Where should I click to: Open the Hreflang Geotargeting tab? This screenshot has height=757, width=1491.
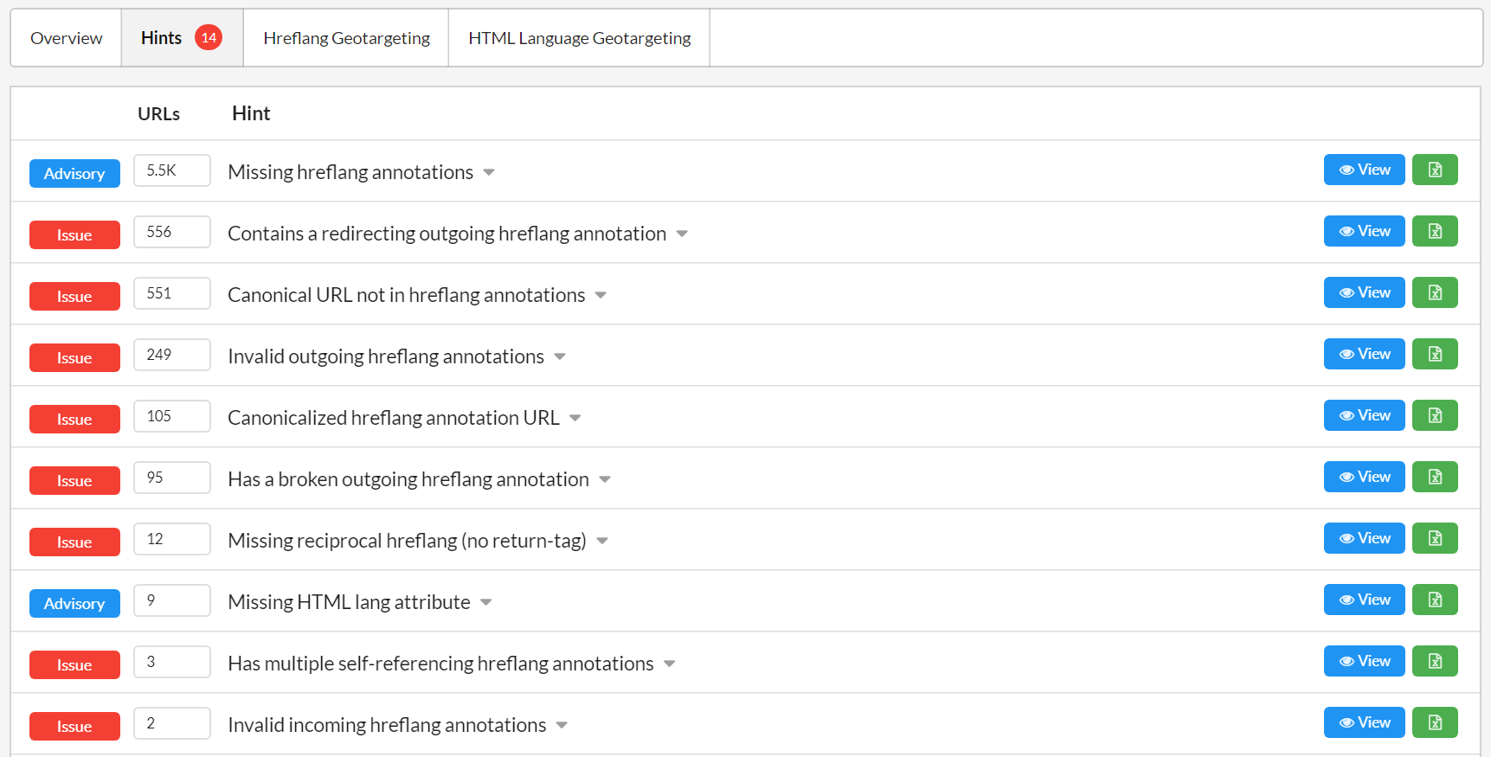346,38
